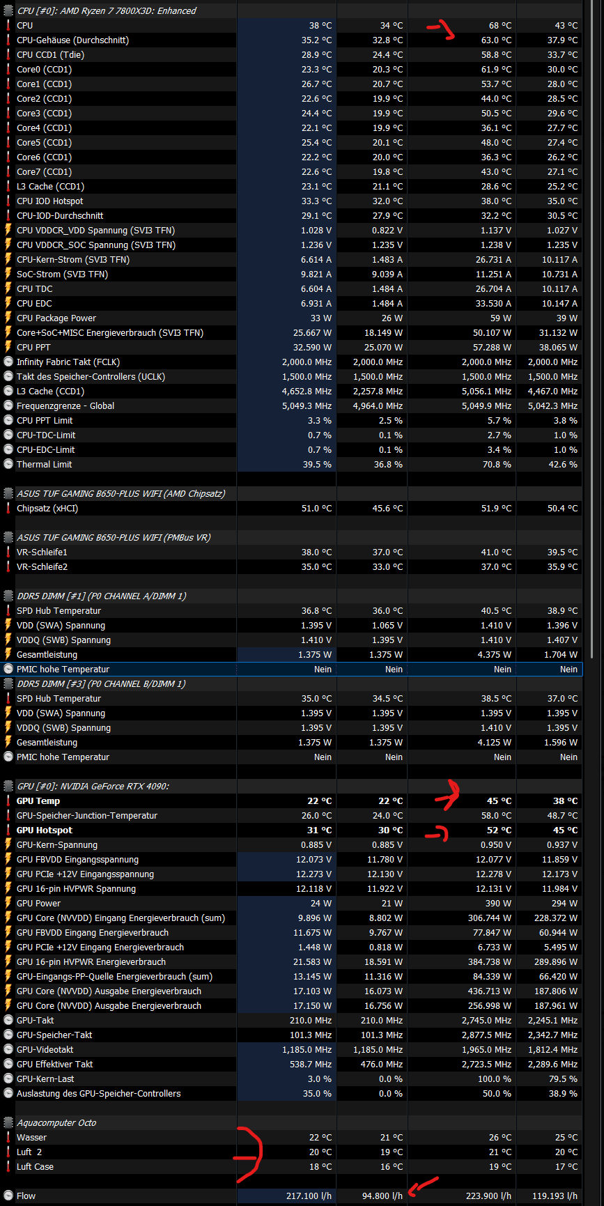Click the 217.100 l/h Flow current value

pos(309,1196)
